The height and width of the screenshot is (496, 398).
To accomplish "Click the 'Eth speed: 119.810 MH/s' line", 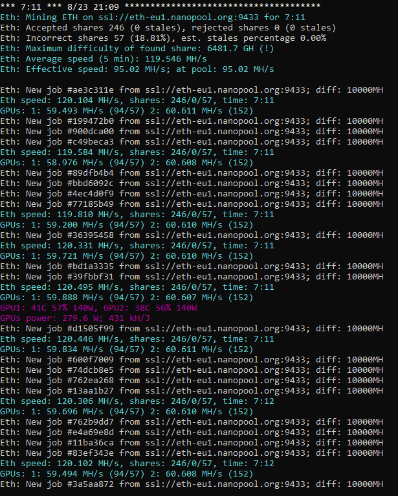I will coord(137,215).
